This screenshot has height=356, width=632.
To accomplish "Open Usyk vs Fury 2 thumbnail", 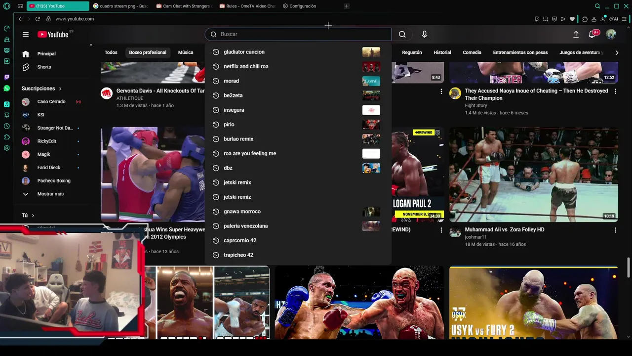I will tap(533, 303).
